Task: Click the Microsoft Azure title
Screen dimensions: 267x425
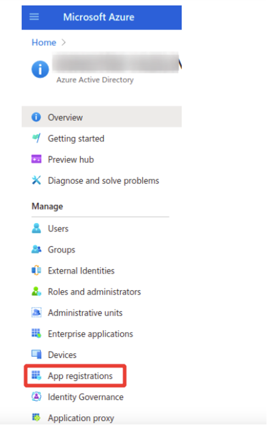Action: (x=99, y=17)
